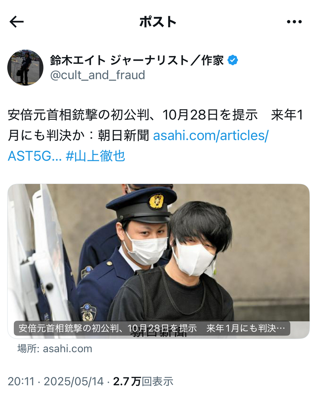This screenshot has width=312, height=395.
Task: Open the @cult_and_fraud handle
Action: click(98, 75)
